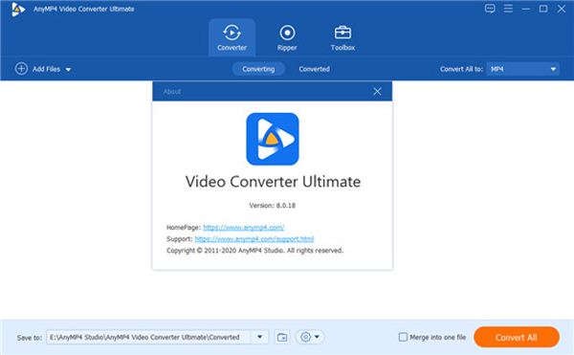This screenshot has height=355, width=574.
Task: Open the Converter tab
Action: tap(232, 37)
